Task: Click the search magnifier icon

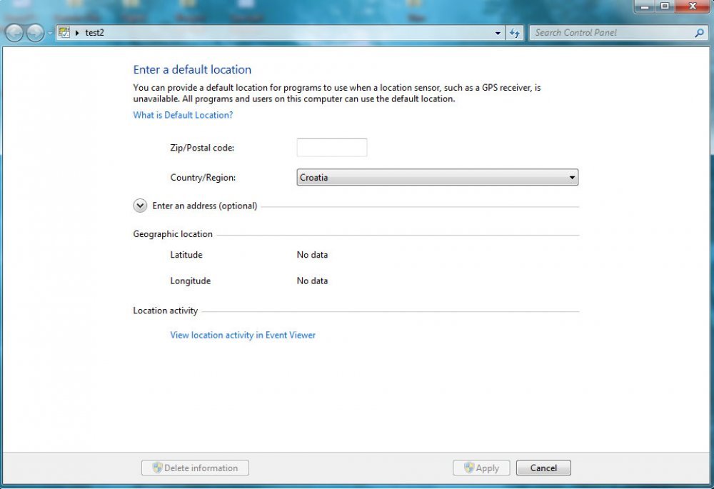Action: point(700,33)
